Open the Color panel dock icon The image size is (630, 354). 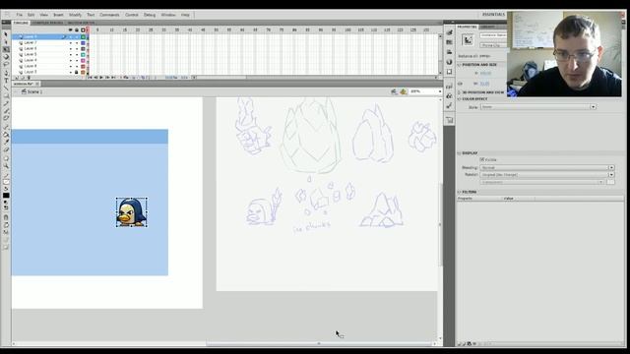(449, 32)
